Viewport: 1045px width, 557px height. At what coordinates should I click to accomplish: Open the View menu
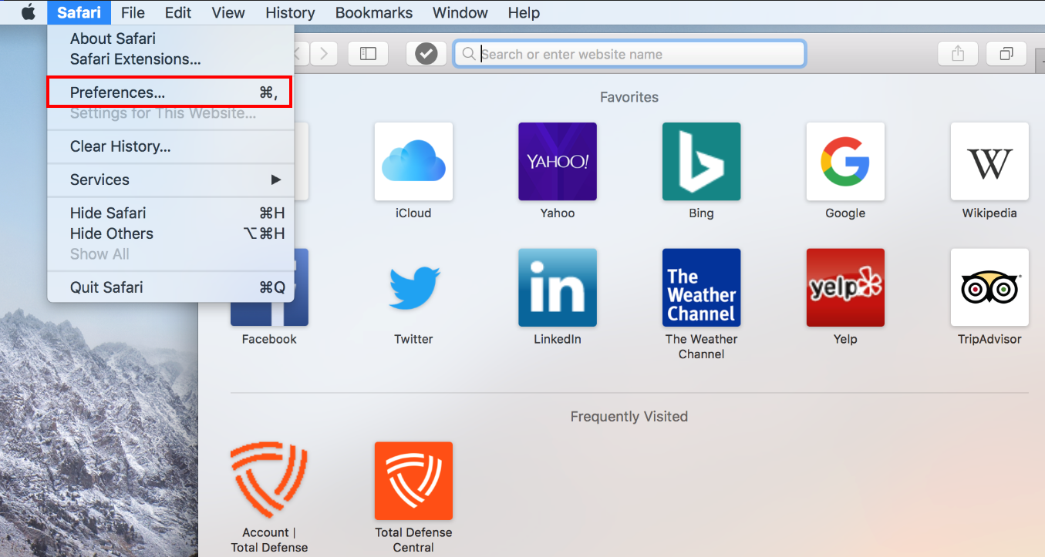[228, 12]
